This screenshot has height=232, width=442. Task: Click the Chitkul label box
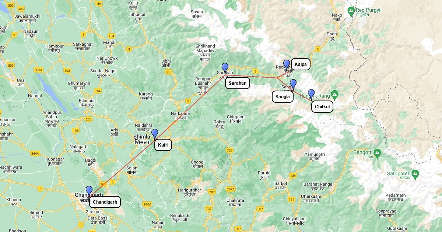click(x=322, y=107)
